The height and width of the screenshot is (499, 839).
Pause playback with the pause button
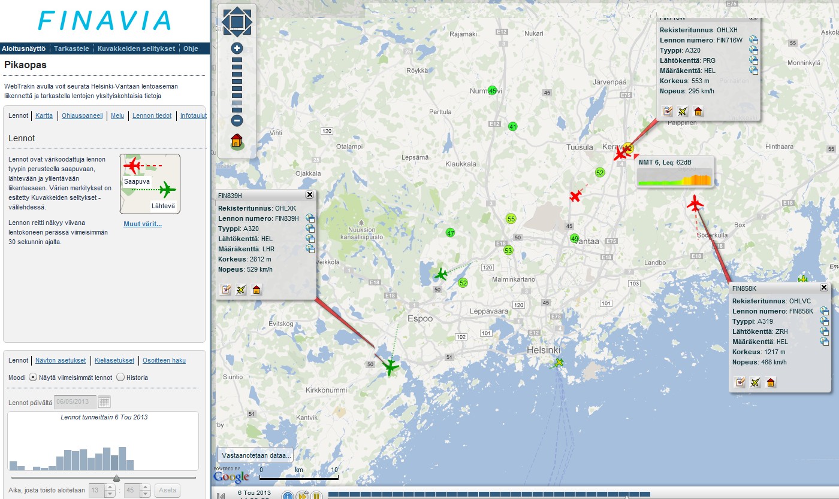pos(317,495)
